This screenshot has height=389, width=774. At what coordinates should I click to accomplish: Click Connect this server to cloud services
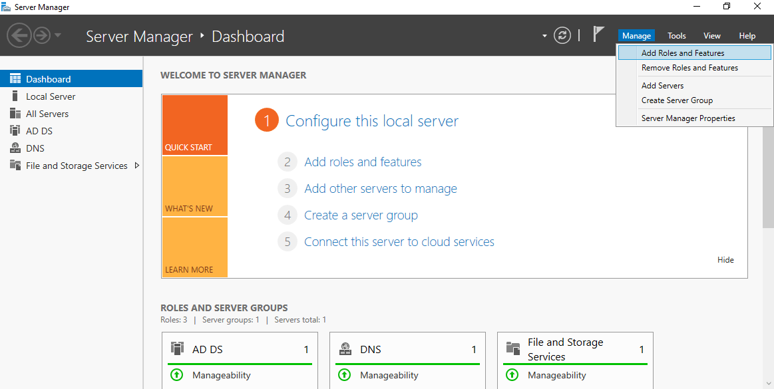(399, 241)
